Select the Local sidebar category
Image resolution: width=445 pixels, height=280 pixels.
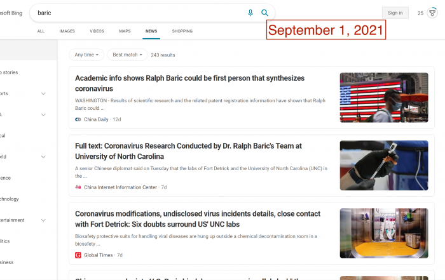coord(3,135)
